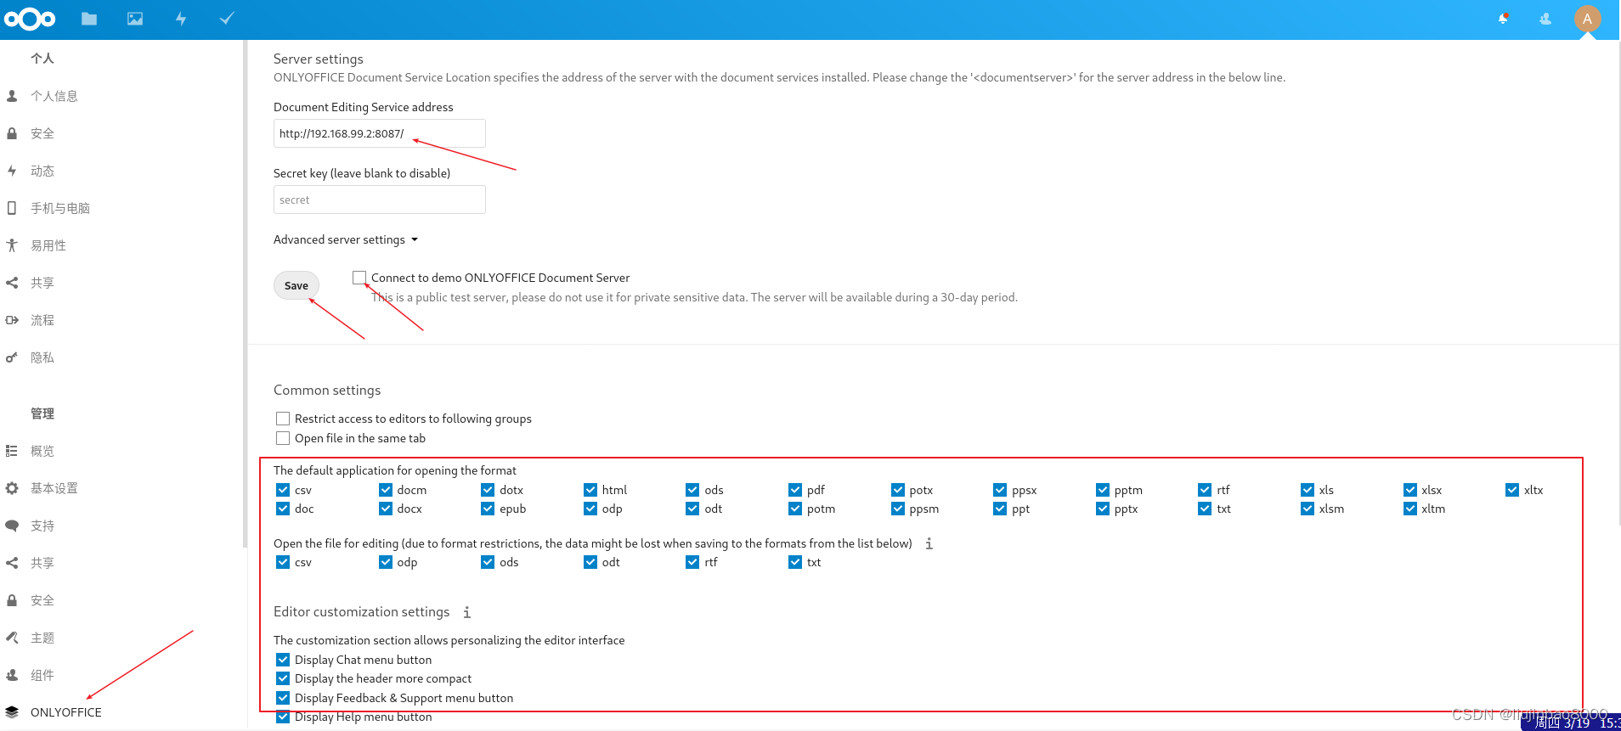Image resolution: width=1621 pixels, height=731 pixels.
Task: Uncheck docm default format checkbox
Action: coord(386,490)
